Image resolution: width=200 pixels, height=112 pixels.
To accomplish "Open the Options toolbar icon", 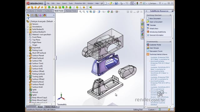I will tap(144, 3).
